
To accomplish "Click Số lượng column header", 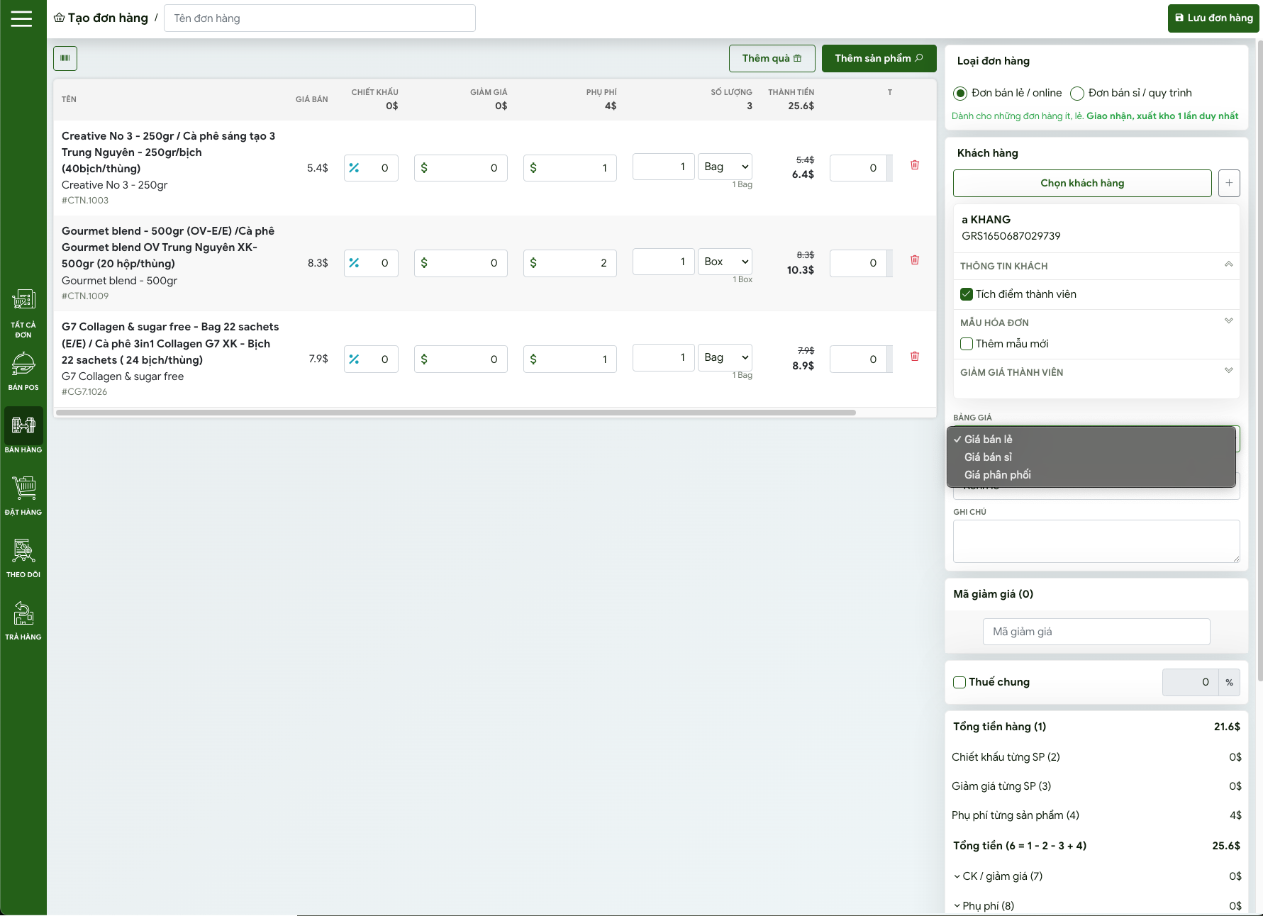I will click(732, 92).
